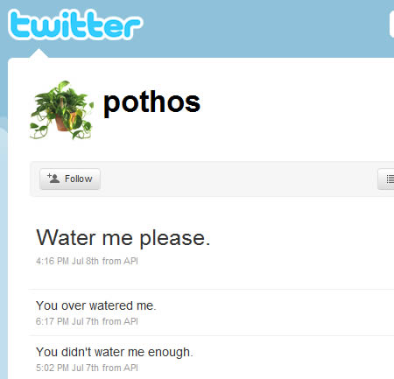Click the add-person icon in Follow button
Screen dimensions: 394x379
pyautogui.click(x=53, y=178)
